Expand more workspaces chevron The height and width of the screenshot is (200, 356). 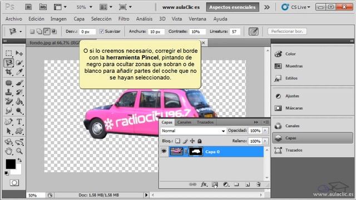(x=267, y=7)
